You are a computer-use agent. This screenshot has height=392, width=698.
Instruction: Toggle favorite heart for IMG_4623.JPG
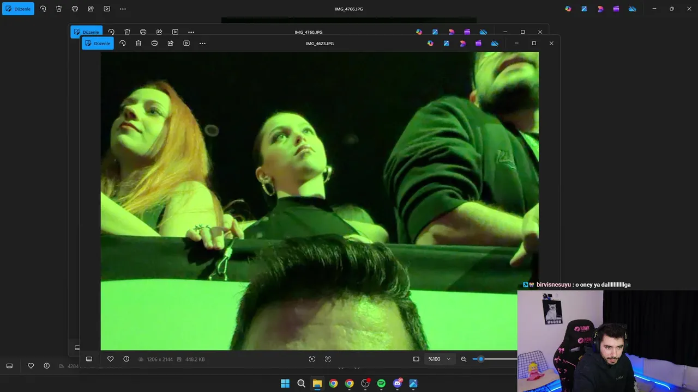(110, 359)
